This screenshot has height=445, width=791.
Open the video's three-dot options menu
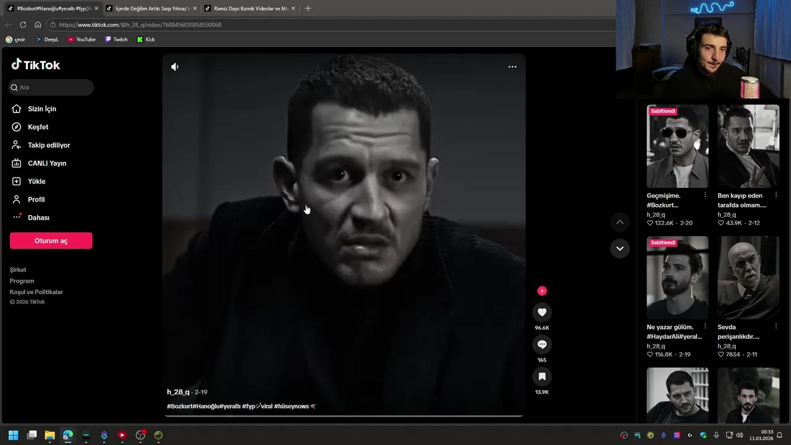tap(512, 67)
